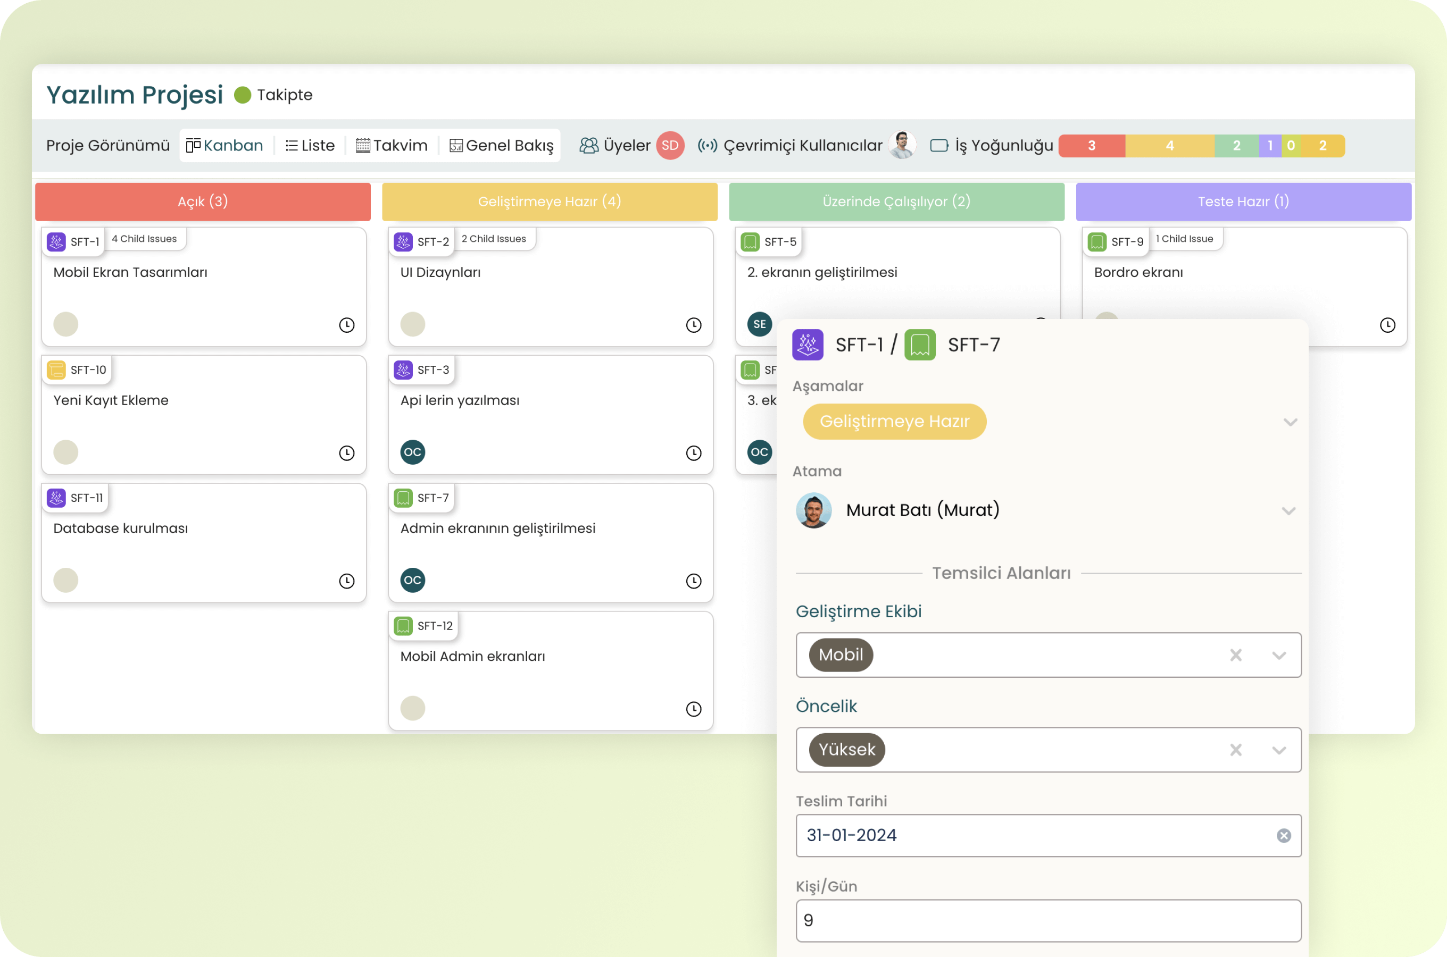Screen dimensions: 1447x957
Task: Click OC avatar on Admin ekranının geliştirilmesi
Action: 413,581
